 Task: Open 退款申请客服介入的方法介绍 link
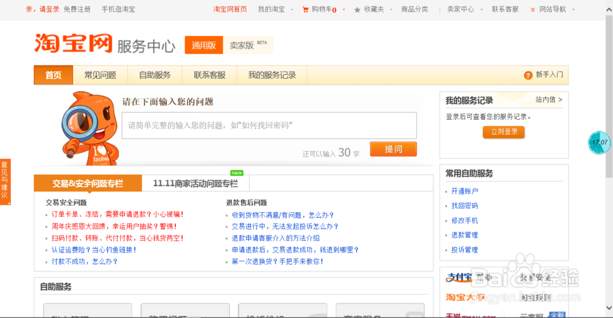[x=276, y=238]
